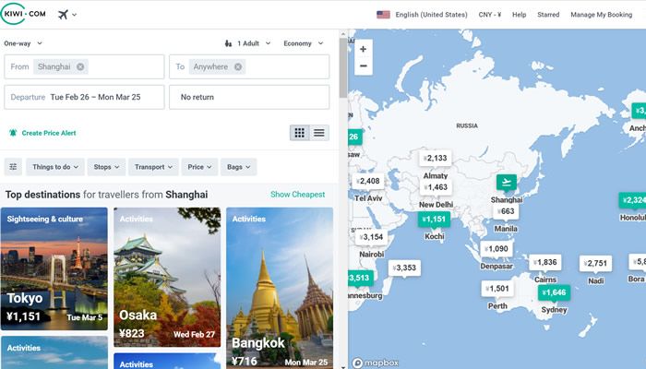Zoom out on the map

point(364,66)
